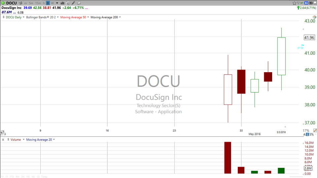317x178 pixels.
Task: Switch to the 15m timeframe
Action: click(x=38, y=3)
